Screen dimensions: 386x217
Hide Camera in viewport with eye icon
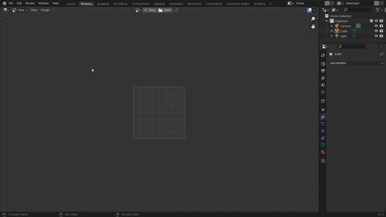(x=376, y=26)
